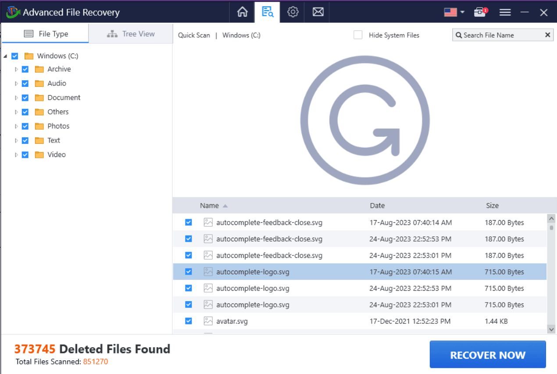Open the language flag dropdown
The width and height of the screenshot is (557, 374).
click(x=454, y=12)
